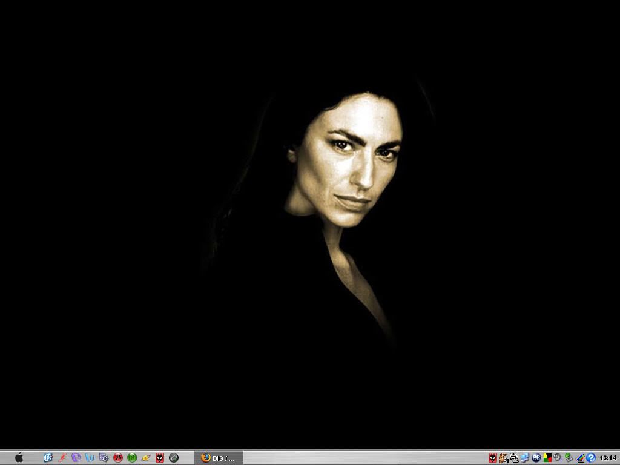Open the blue question mark help tray icon
Viewport: 620px width, 465px height.
click(x=591, y=458)
